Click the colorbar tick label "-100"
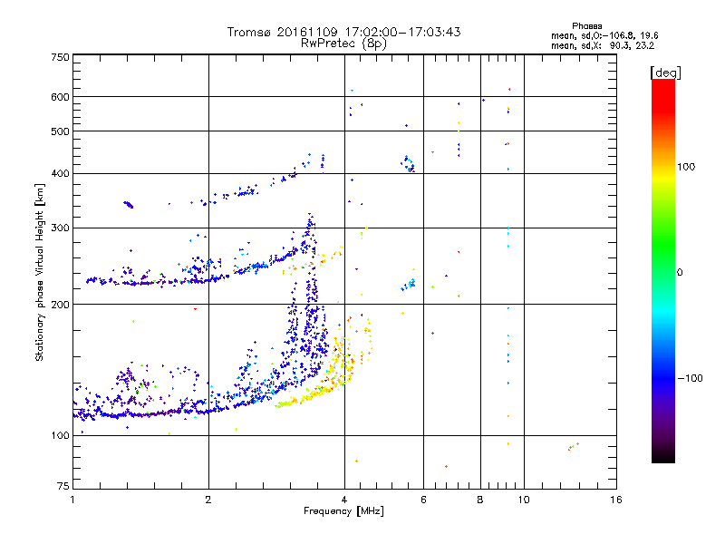This screenshot has width=725, height=544. point(690,378)
